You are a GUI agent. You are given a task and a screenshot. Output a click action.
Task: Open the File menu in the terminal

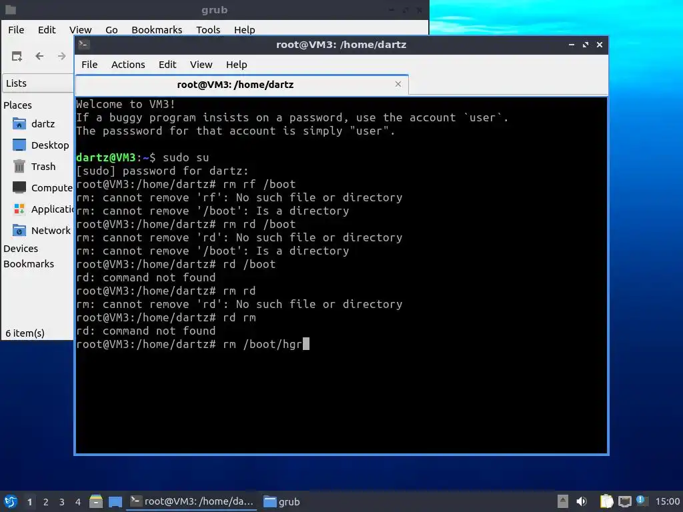coord(89,65)
